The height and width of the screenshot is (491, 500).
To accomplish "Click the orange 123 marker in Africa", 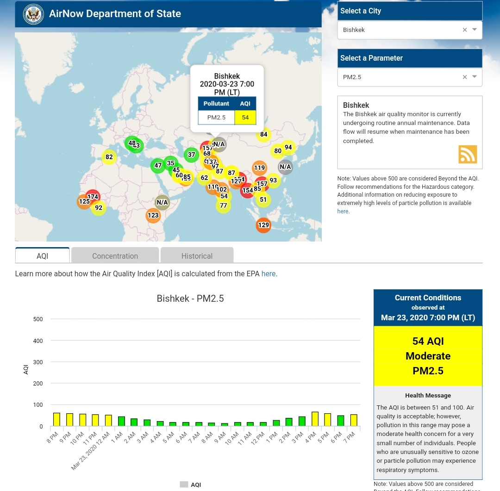I will click(153, 215).
